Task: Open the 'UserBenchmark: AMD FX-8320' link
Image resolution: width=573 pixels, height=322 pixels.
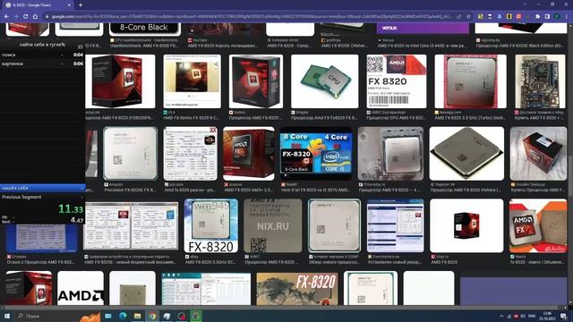Action: tap(144, 46)
